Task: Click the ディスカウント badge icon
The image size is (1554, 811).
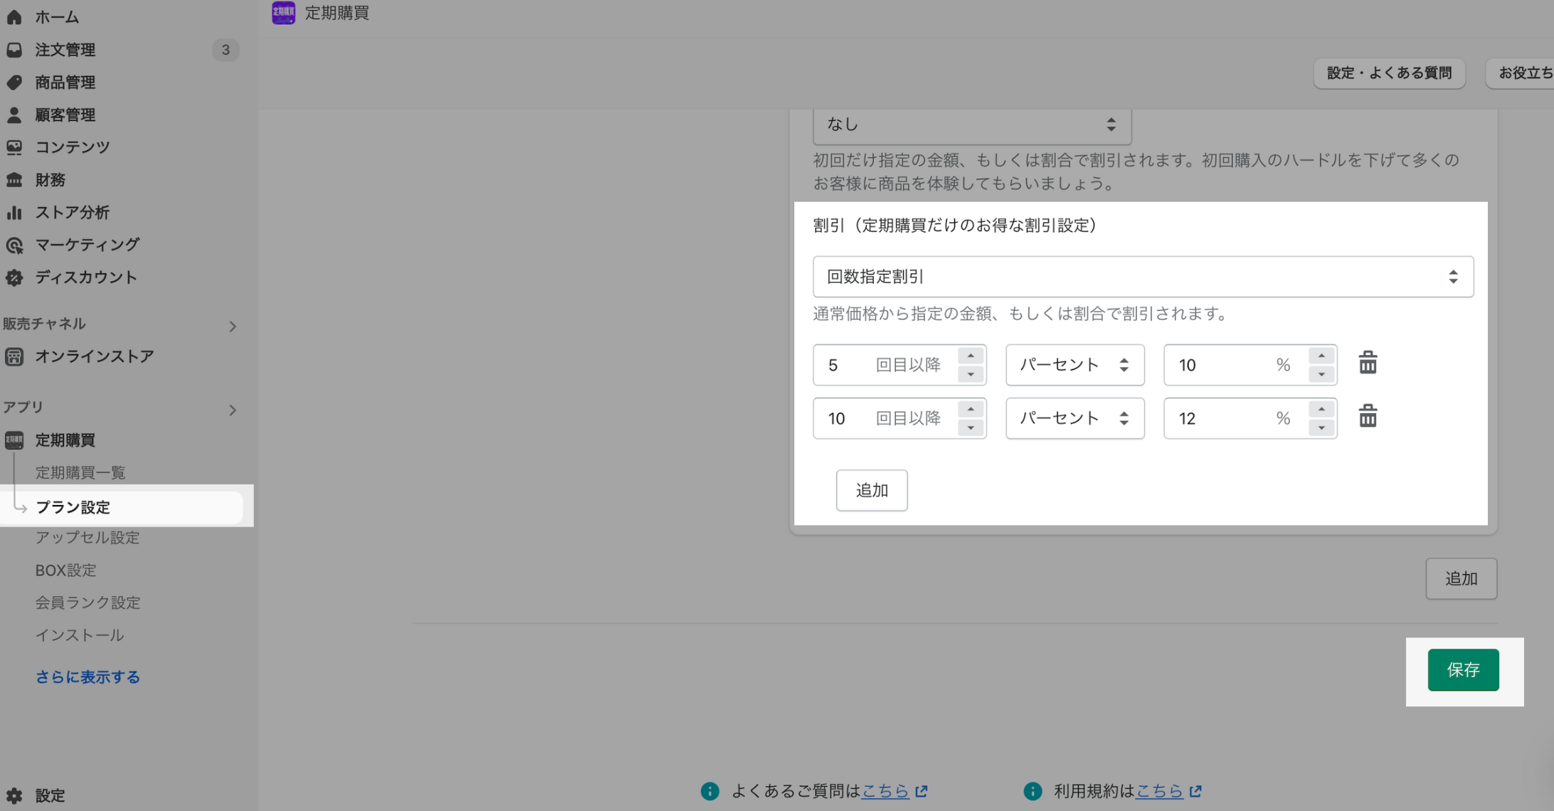Action: coord(14,277)
